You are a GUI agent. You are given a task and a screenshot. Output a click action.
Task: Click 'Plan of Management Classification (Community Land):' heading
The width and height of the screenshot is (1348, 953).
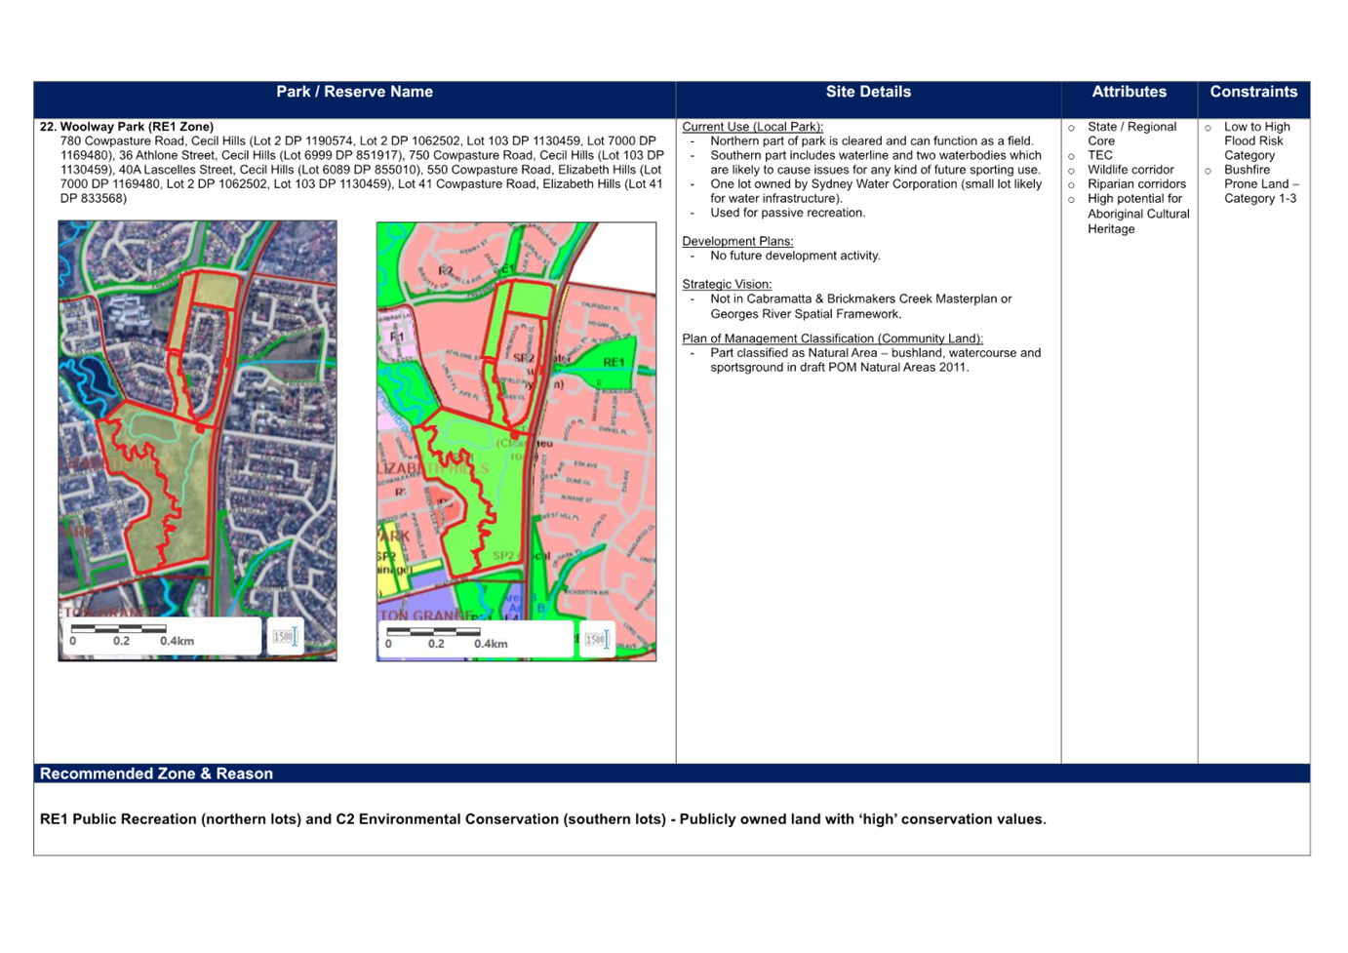832,338
